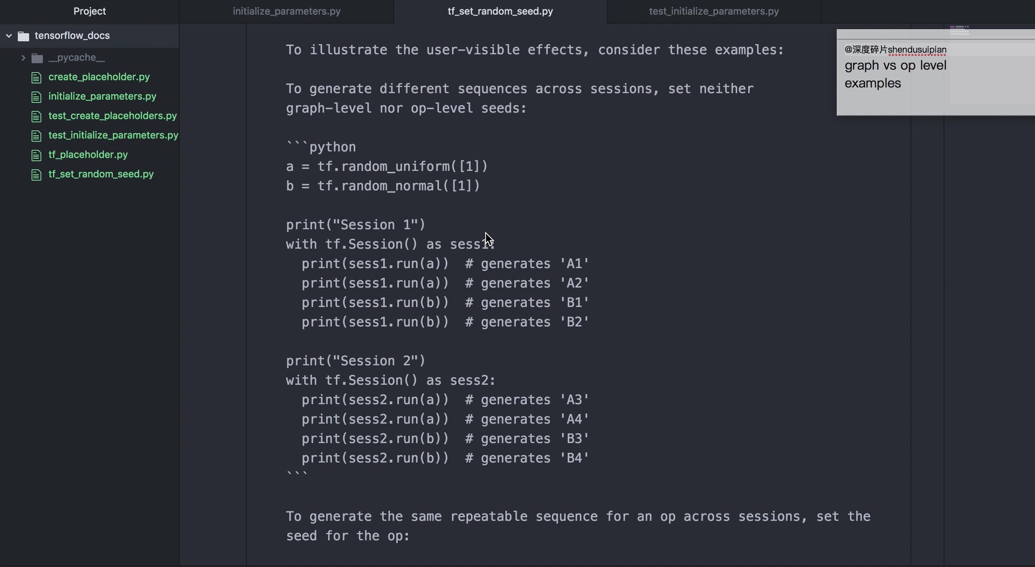
Task: Open test_create_placeholders.py in the tree
Action: pos(113,116)
